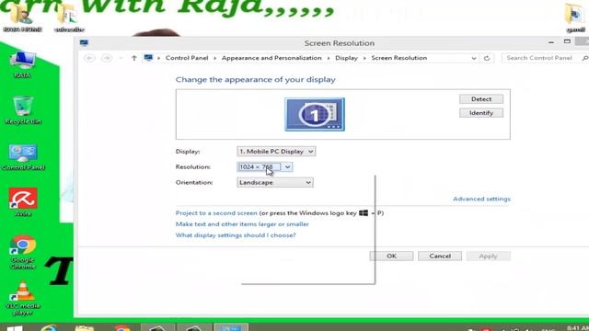Click the Forward navigation arrow
The width and height of the screenshot is (589, 331).
[x=107, y=58]
